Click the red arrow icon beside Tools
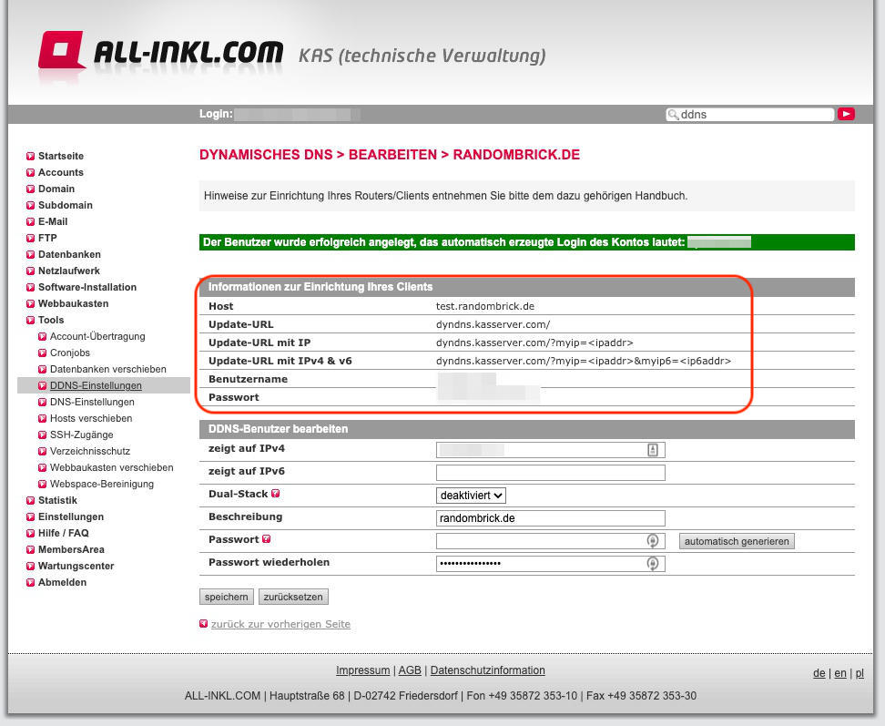885x726 pixels. [x=30, y=320]
